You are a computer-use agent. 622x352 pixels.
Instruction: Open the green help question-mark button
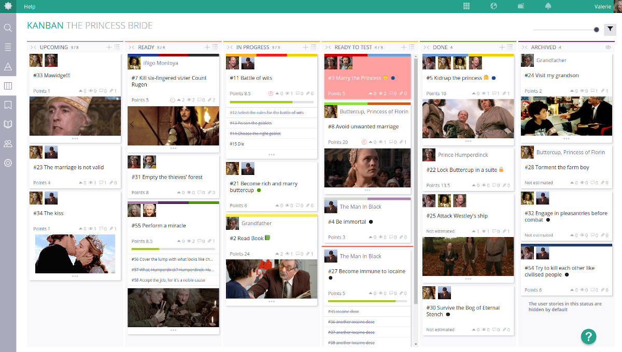tap(588, 336)
